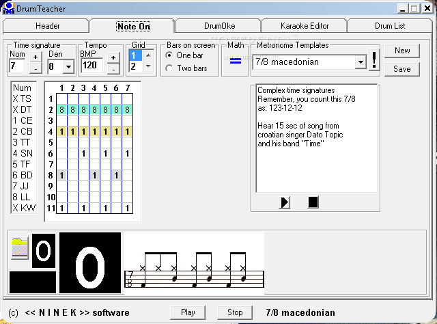Screen dimensions: 437x324
Task: Stop the template sample with square button
Action: coord(313,202)
